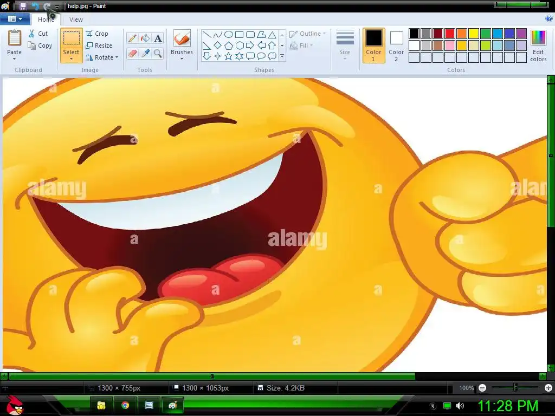Choose the Cloud callout shape
Screen dimensions: 555x416
pos(272,56)
